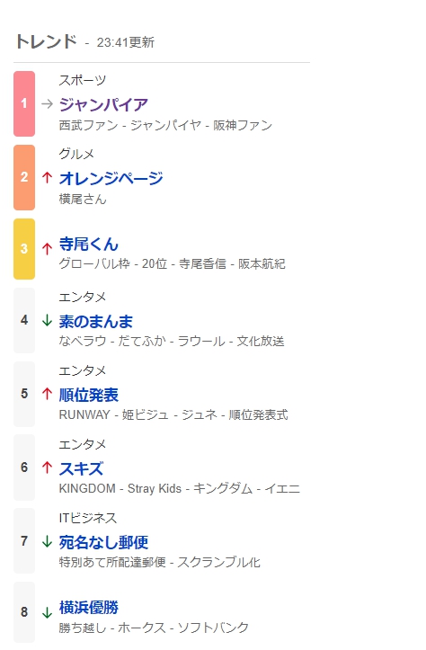This screenshot has width=426, height=650.
Task: Click the pink rank 1 badge
Action: click(24, 103)
